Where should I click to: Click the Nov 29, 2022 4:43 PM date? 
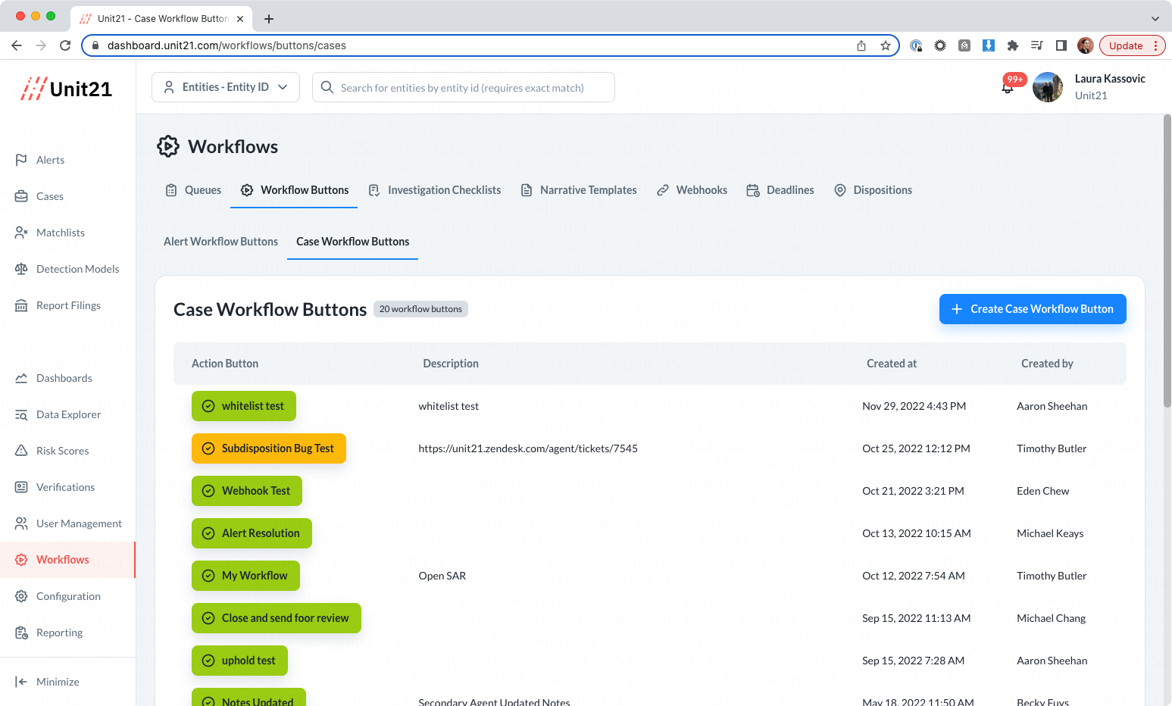pos(914,406)
